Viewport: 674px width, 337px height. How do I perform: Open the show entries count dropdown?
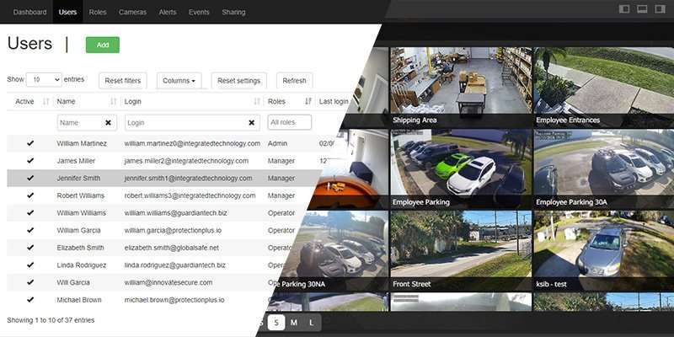(x=44, y=79)
